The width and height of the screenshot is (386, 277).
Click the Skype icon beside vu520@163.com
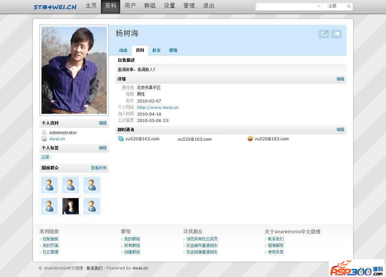(x=121, y=139)
